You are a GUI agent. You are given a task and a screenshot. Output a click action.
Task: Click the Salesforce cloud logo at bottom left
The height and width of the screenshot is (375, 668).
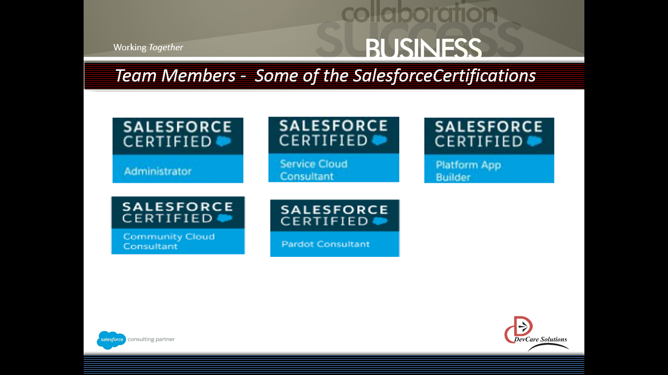(x=111, y=339)
